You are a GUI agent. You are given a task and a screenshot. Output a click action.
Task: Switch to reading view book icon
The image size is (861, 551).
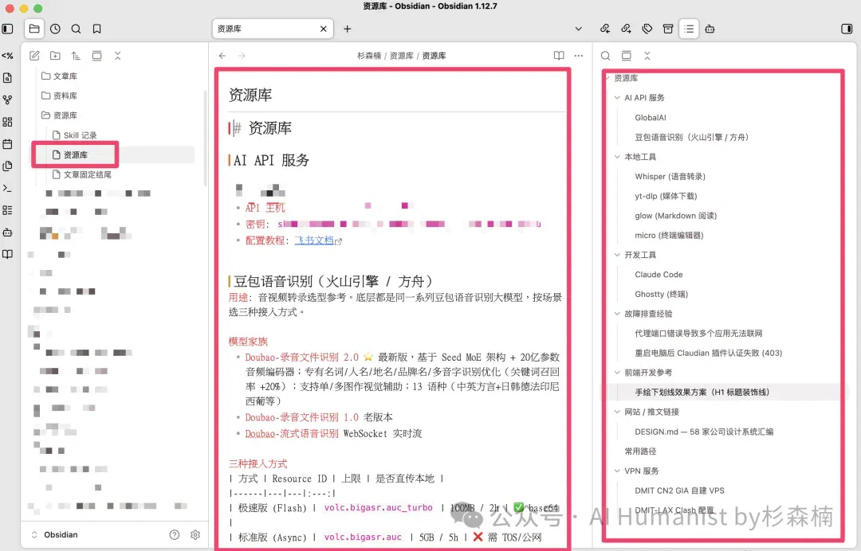559,56
